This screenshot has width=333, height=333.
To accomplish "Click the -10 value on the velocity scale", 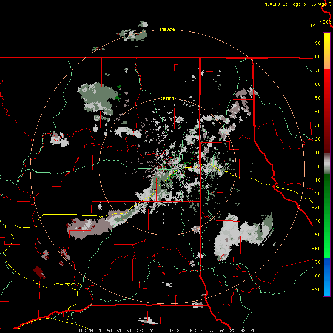I will click(316, 180).
